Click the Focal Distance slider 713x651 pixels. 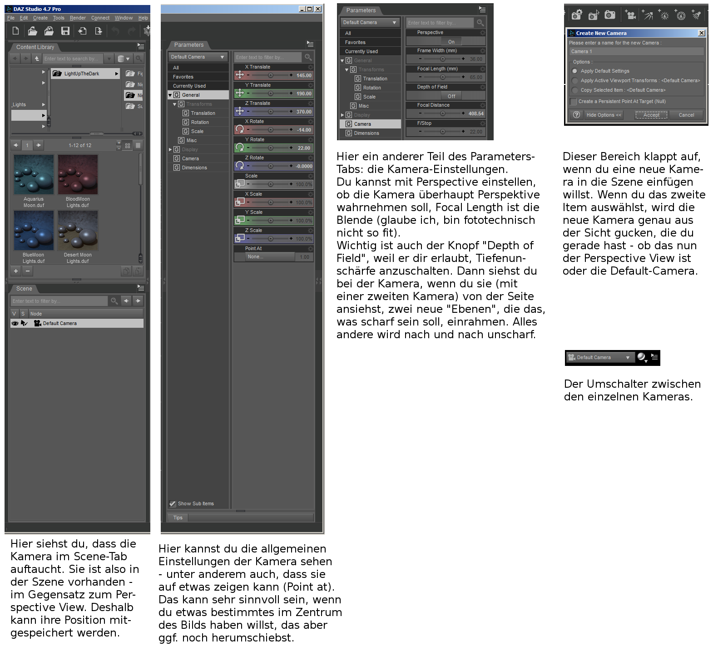[442, 113]
